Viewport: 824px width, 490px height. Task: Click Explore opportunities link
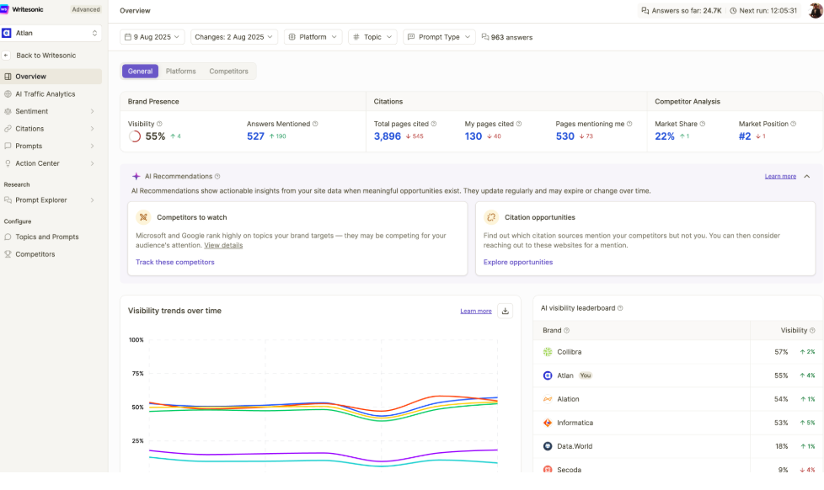518,262
